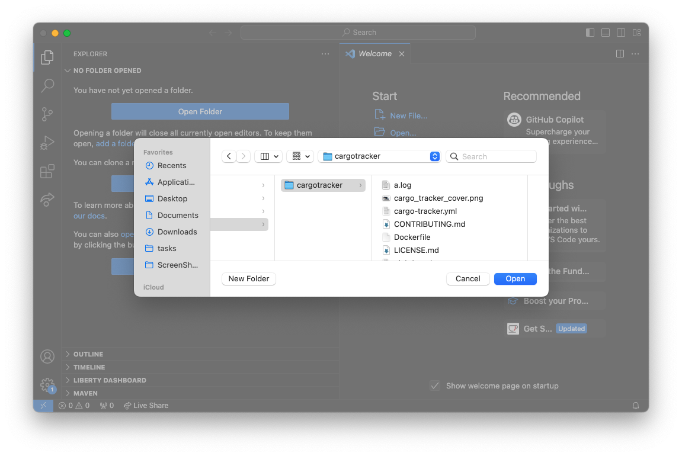Click the Accounts icon in activity bar

pos(47,357)
